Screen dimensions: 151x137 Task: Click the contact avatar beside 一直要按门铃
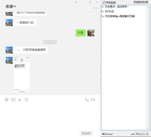pos(9,23)
